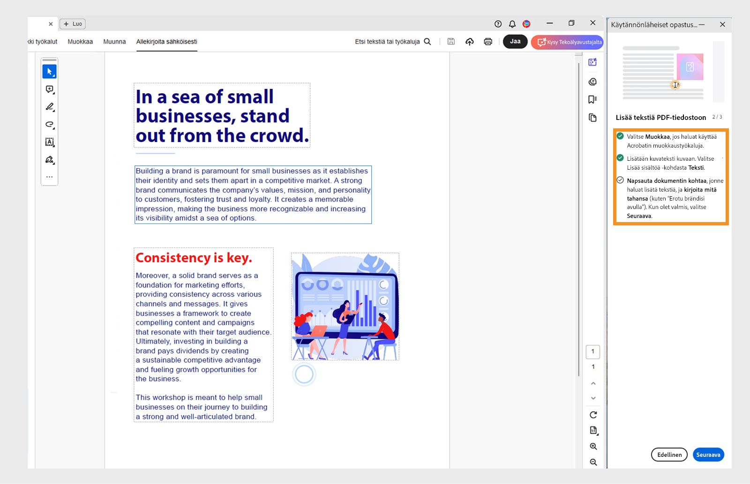Click the text "This workshop is meant to help small"

199,397
